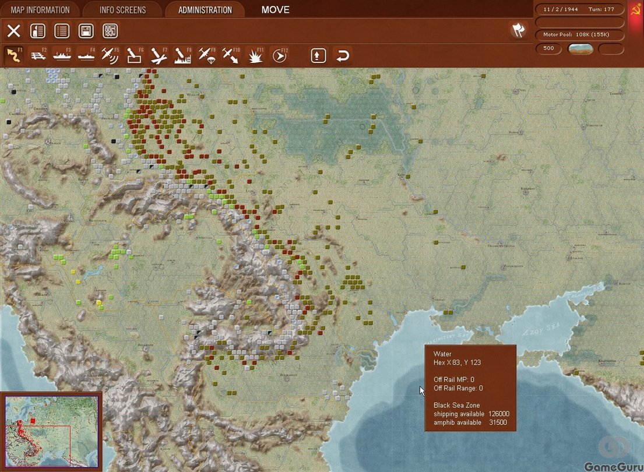Click the MOVE mode label
The width and height of the screenshot is (644, 472).
276,10
